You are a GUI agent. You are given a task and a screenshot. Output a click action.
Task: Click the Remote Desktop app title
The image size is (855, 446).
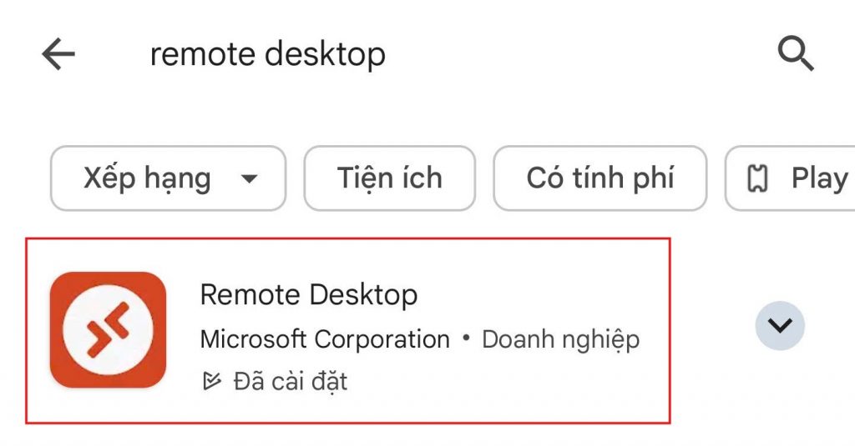(x=309, y=294)
